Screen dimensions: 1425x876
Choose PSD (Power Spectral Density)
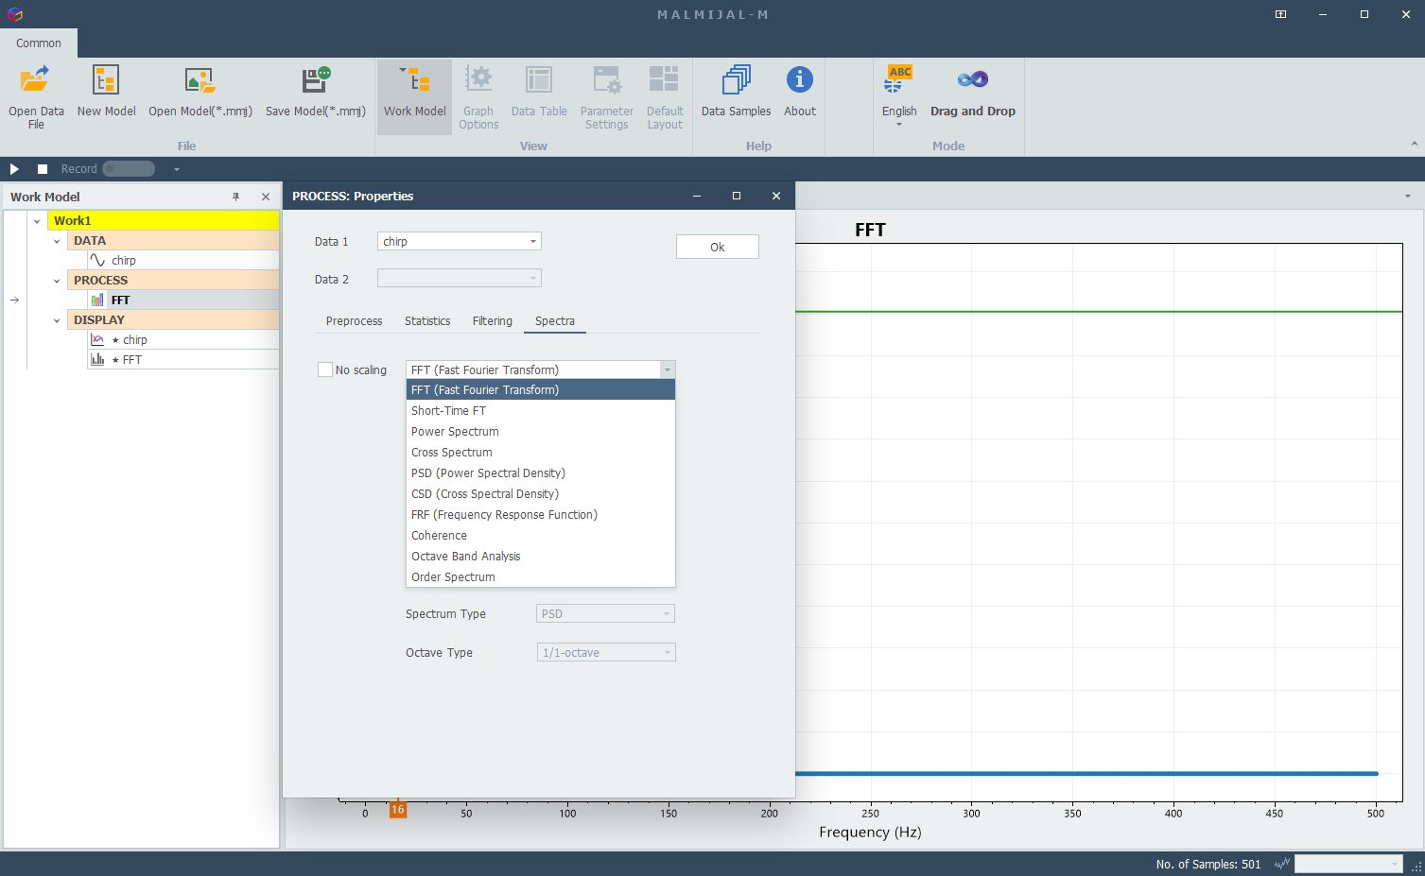click(x=541, y=472)
